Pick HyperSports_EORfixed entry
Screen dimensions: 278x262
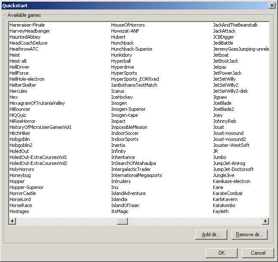[135, 79]
